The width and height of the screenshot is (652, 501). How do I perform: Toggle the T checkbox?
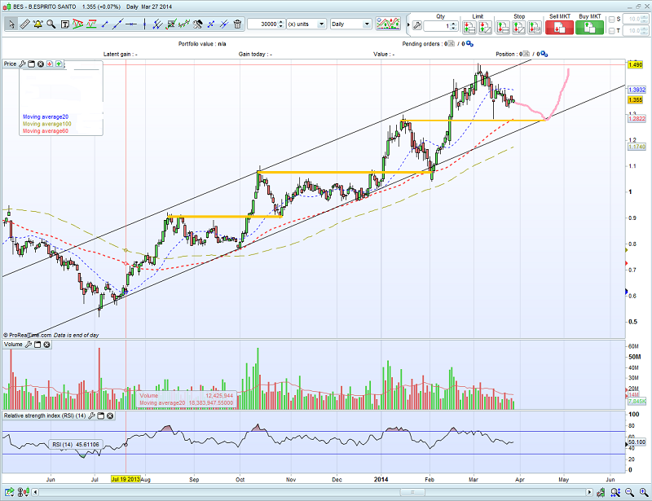click(612, 31)
